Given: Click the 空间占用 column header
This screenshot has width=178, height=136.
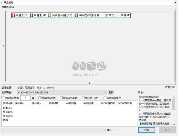Looking at the screenshot, I should click(x=8, y=103).
